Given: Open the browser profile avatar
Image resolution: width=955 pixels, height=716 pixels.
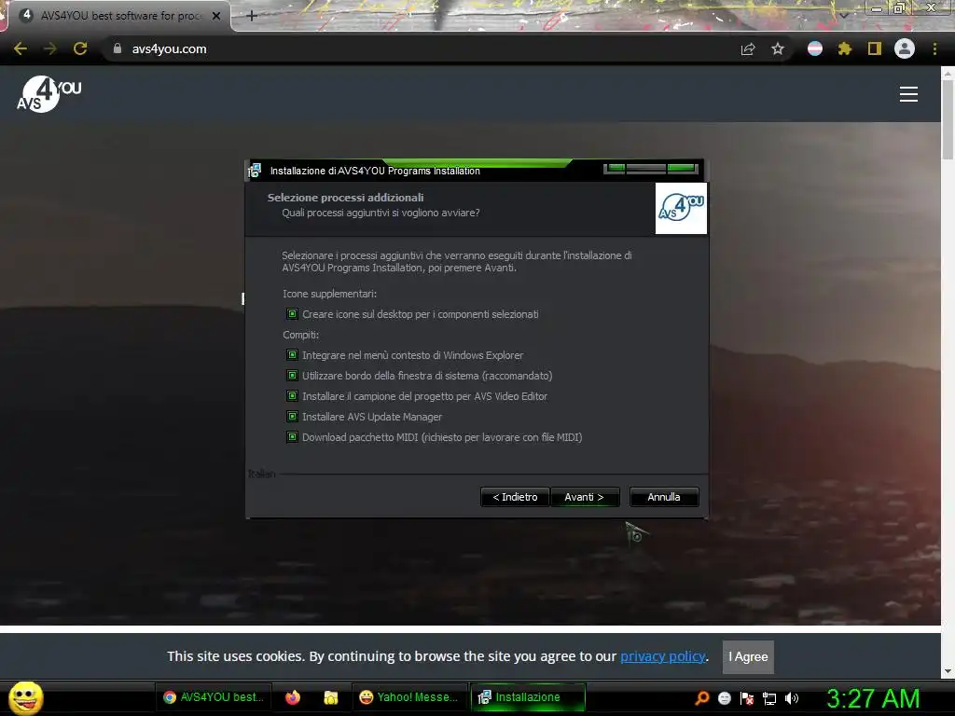Looking at the screenshot, I should 905,48.
